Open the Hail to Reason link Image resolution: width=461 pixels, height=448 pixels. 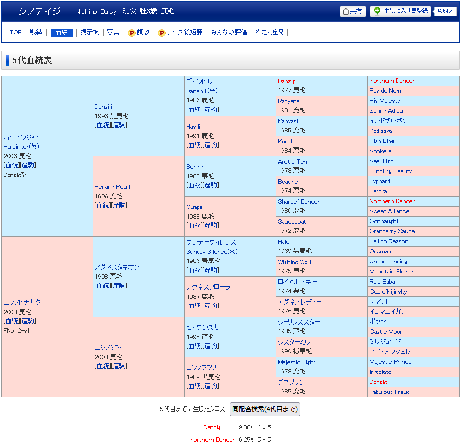pyautogui.click(x=389, y=241)
